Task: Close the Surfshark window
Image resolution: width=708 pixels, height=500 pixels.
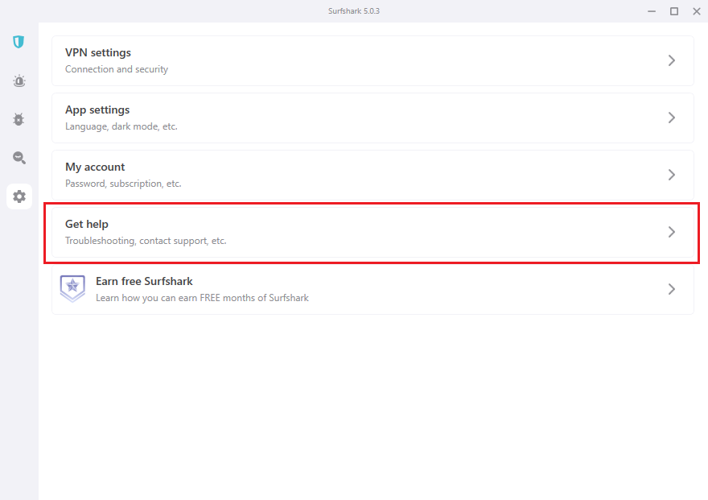Action: pos(696,10)
